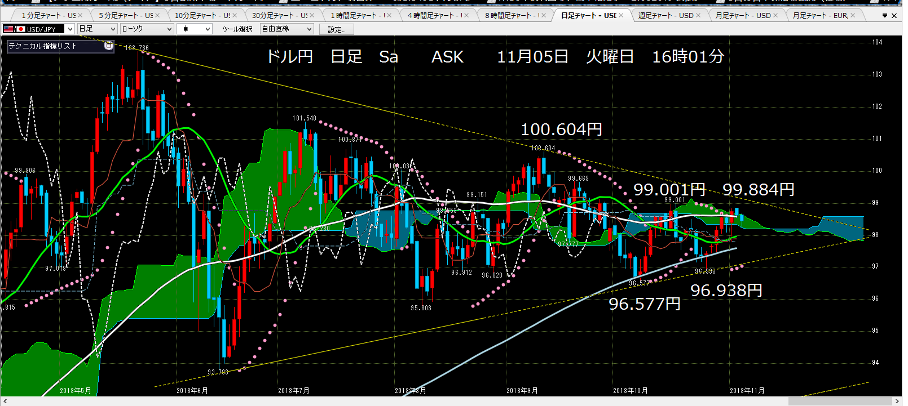Image resolution: width=908 pixels, height=406 pixels.
Task: Click the 101.540 price label
Action: [x=305, y=118]
